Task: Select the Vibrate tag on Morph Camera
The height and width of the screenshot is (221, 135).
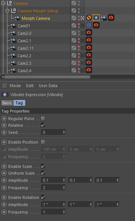Action: tap(96, 18)
